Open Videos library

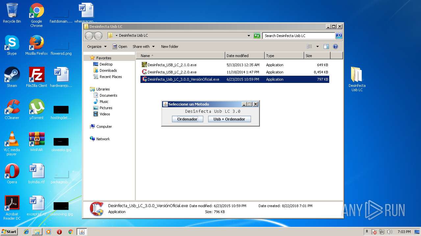click(105, 114)
